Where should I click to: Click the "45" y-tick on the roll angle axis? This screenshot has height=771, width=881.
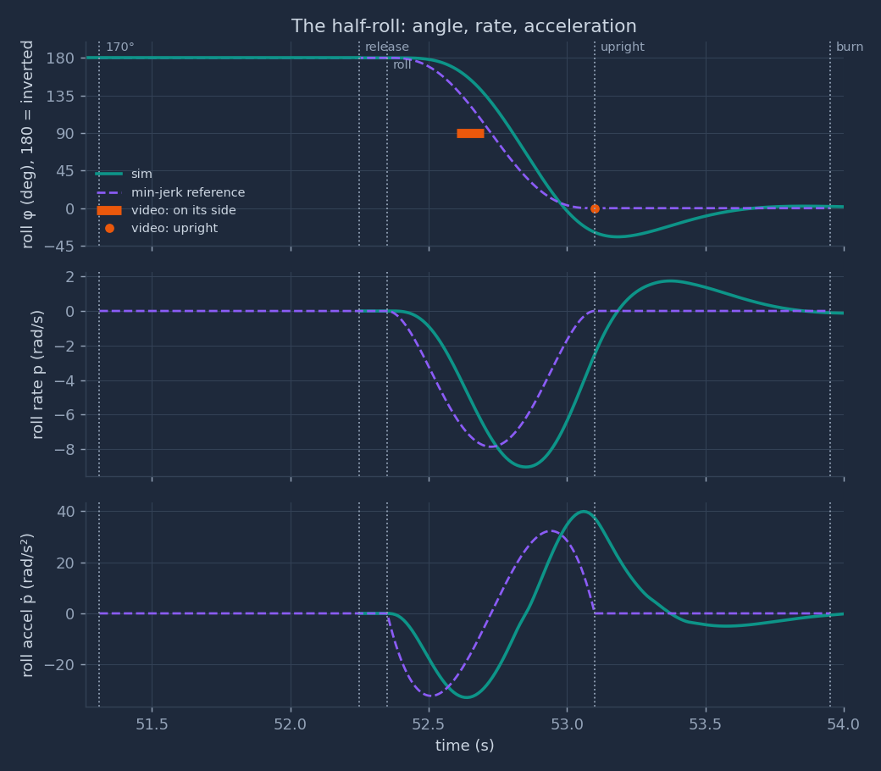click(64, 171)
